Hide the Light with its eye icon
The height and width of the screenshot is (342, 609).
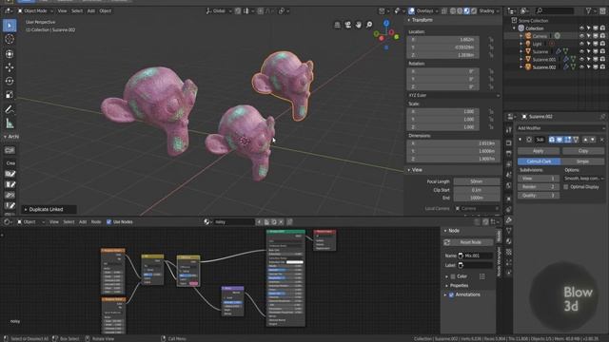pyautogui.click(x=581, y=44)
